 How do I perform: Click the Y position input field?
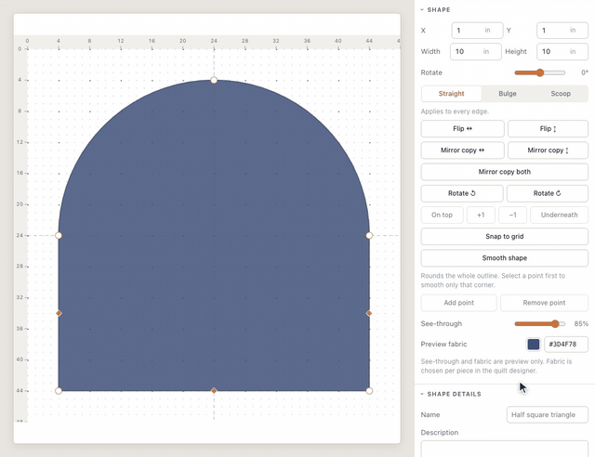(562, 31)
